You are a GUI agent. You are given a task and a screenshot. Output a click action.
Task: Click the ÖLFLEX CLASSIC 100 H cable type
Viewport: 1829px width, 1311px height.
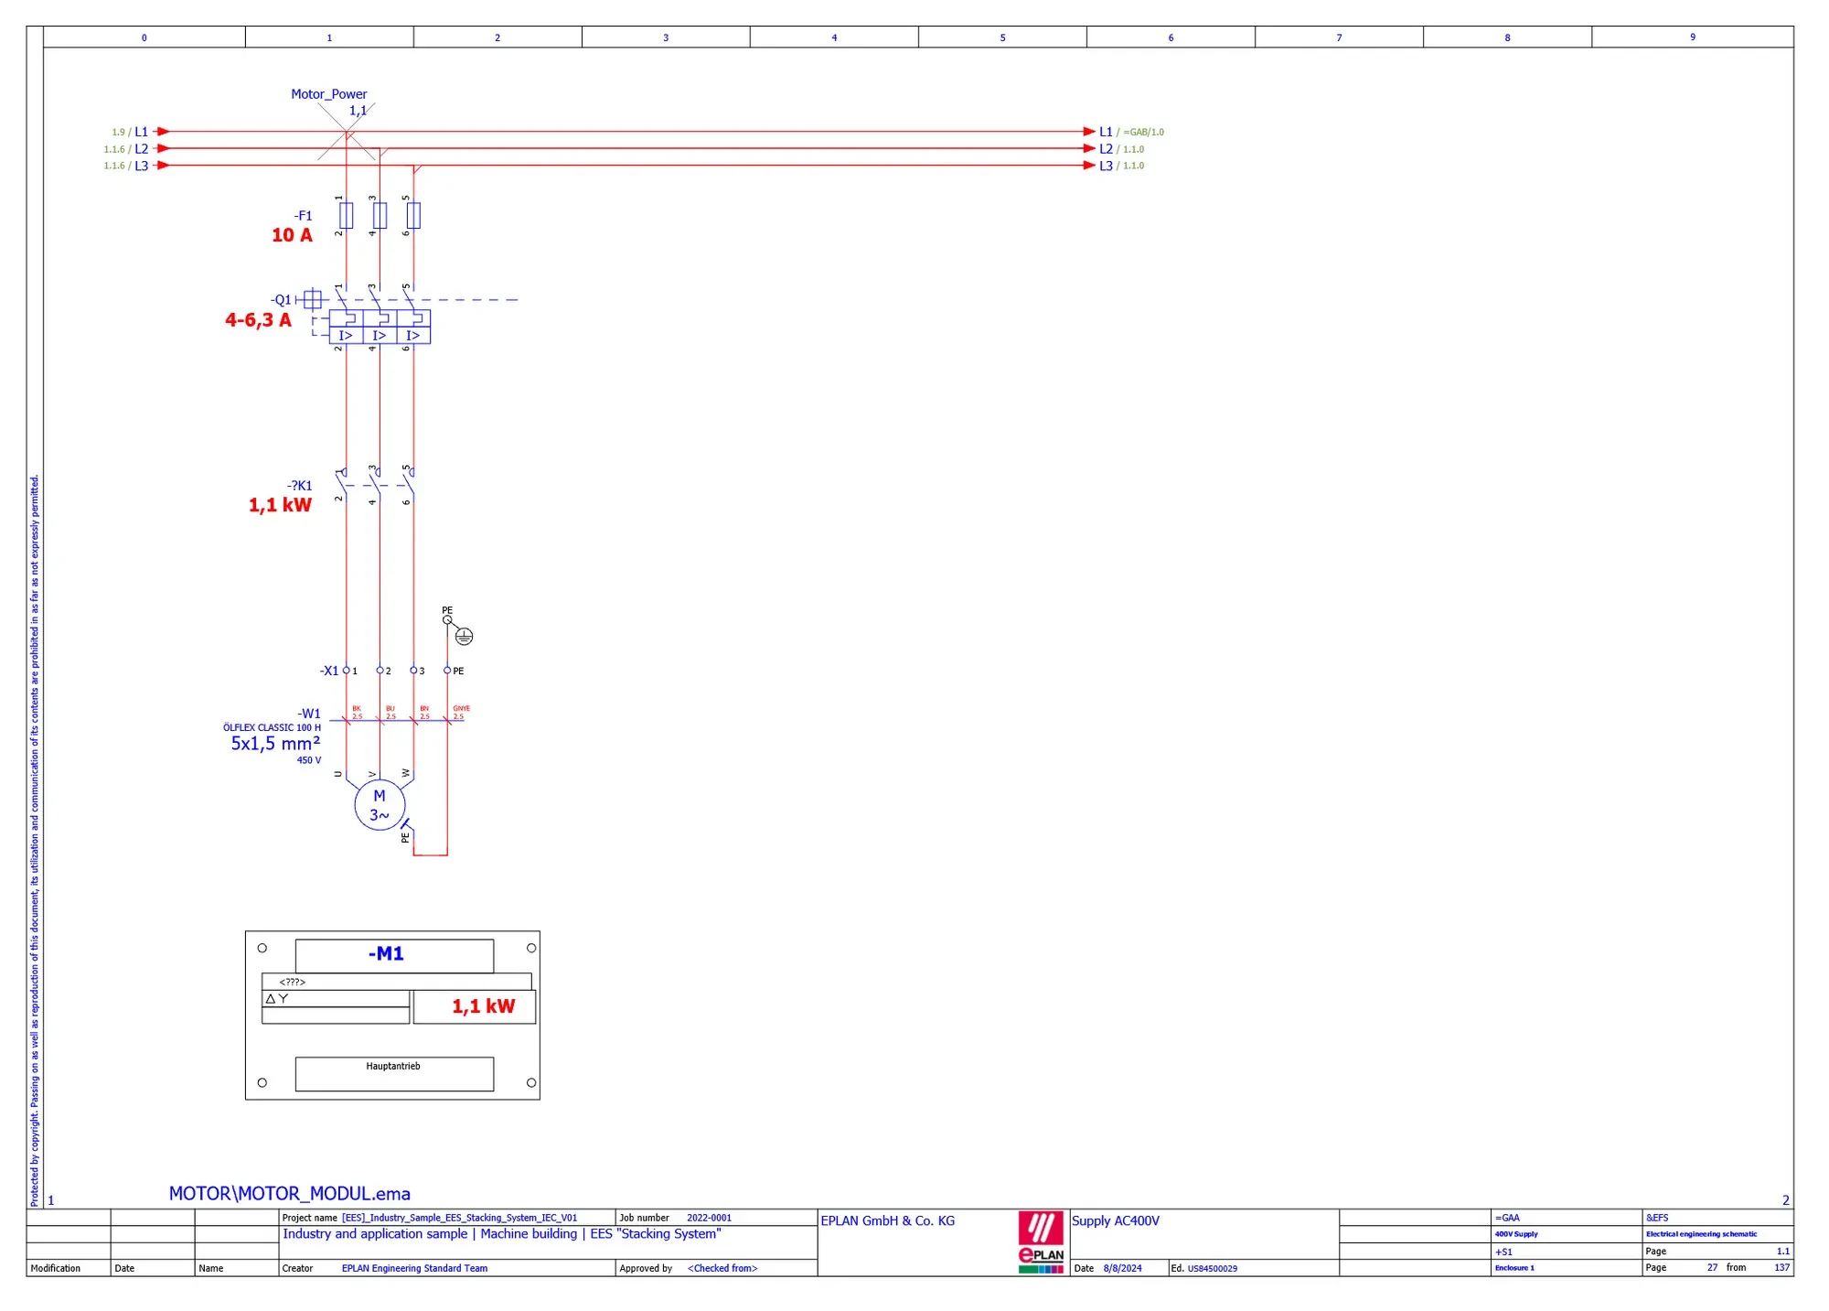(272, 728)
